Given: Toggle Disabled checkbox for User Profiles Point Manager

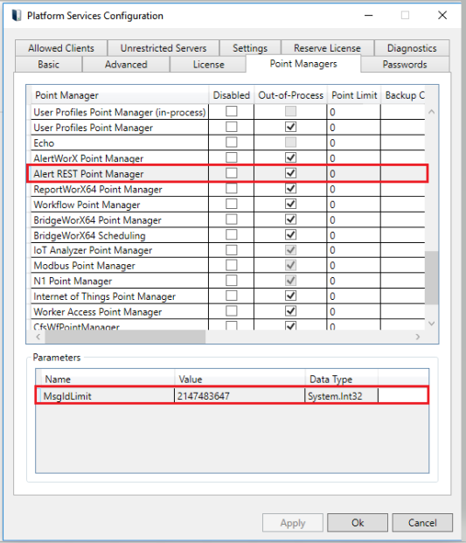Looking at the screenshot, I should (232, 127).
